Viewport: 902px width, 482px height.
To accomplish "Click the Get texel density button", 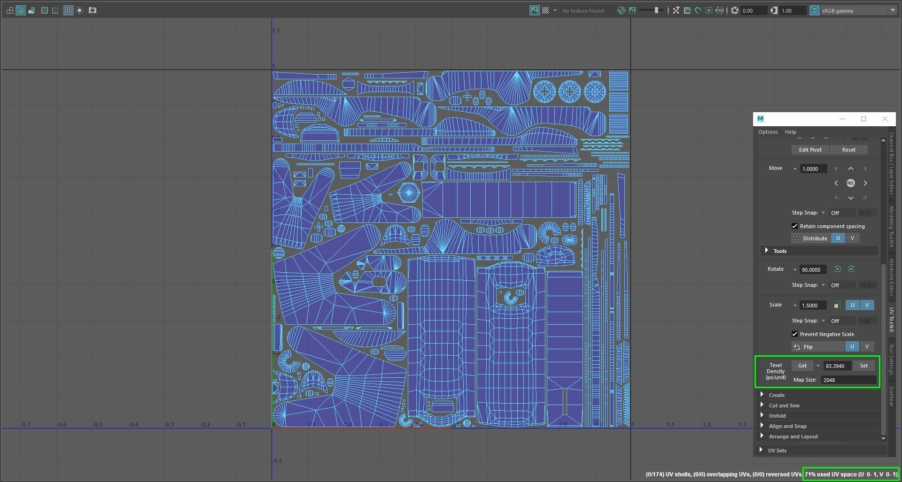I will pyautogui.click(x=802, y=366).
